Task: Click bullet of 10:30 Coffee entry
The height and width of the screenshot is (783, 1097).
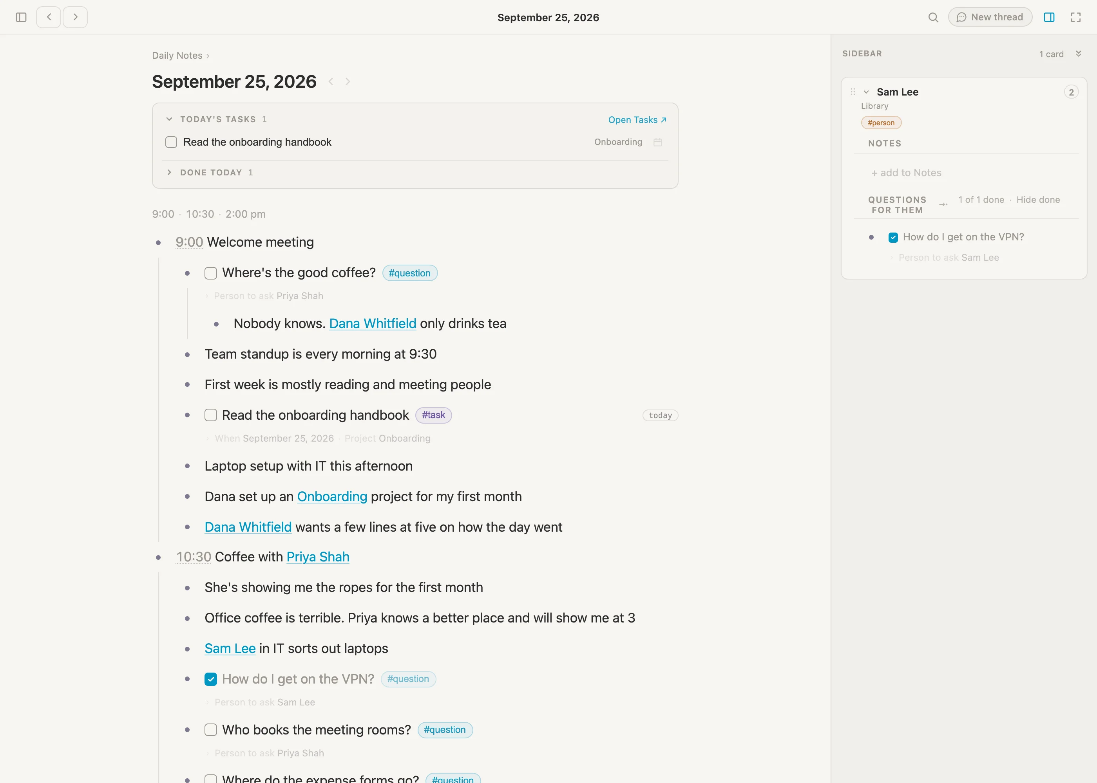Action: pyautogui.click(x=158, y=557)
